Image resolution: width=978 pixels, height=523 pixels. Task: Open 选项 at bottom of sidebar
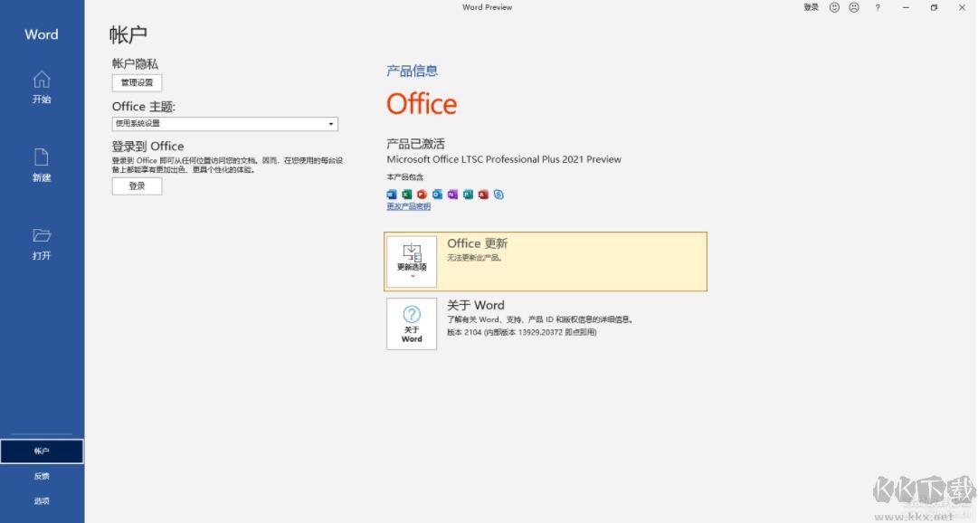click(42, 499)
